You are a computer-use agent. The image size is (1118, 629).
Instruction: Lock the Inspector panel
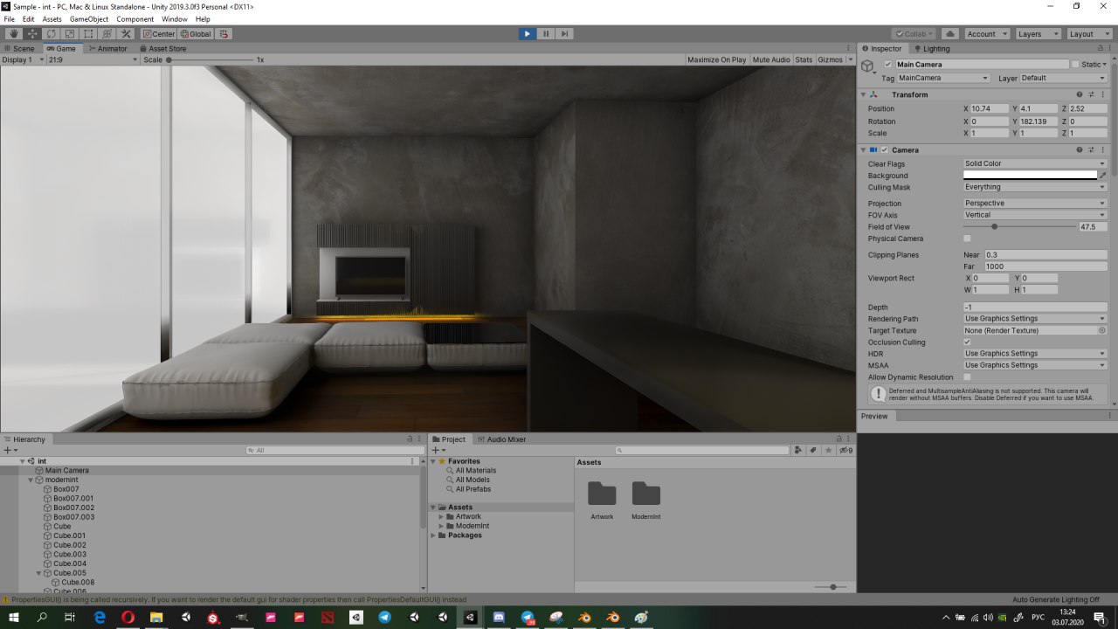1101,49
